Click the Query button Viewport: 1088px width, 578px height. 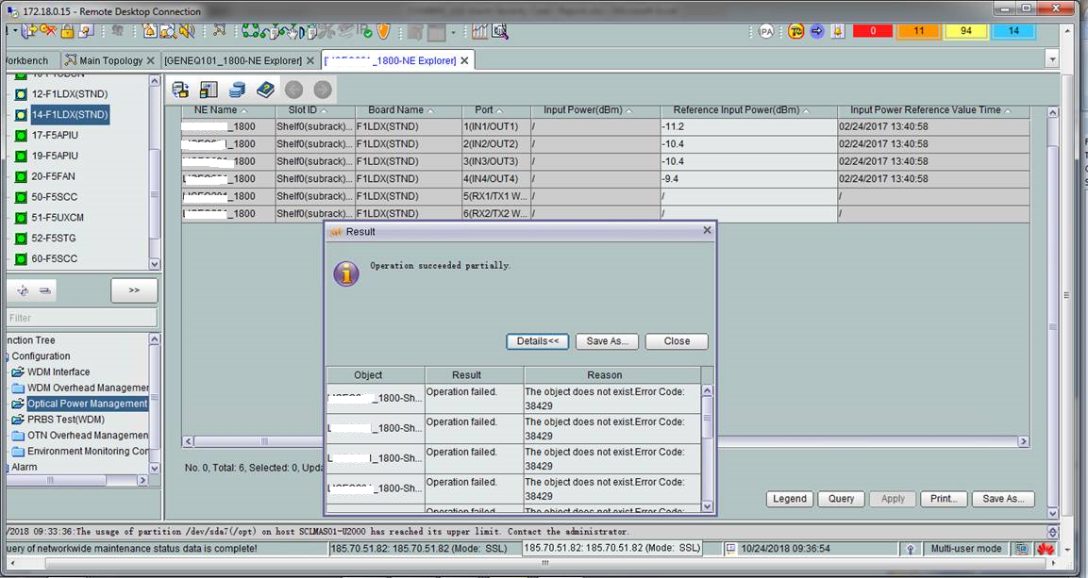[841, 499]
